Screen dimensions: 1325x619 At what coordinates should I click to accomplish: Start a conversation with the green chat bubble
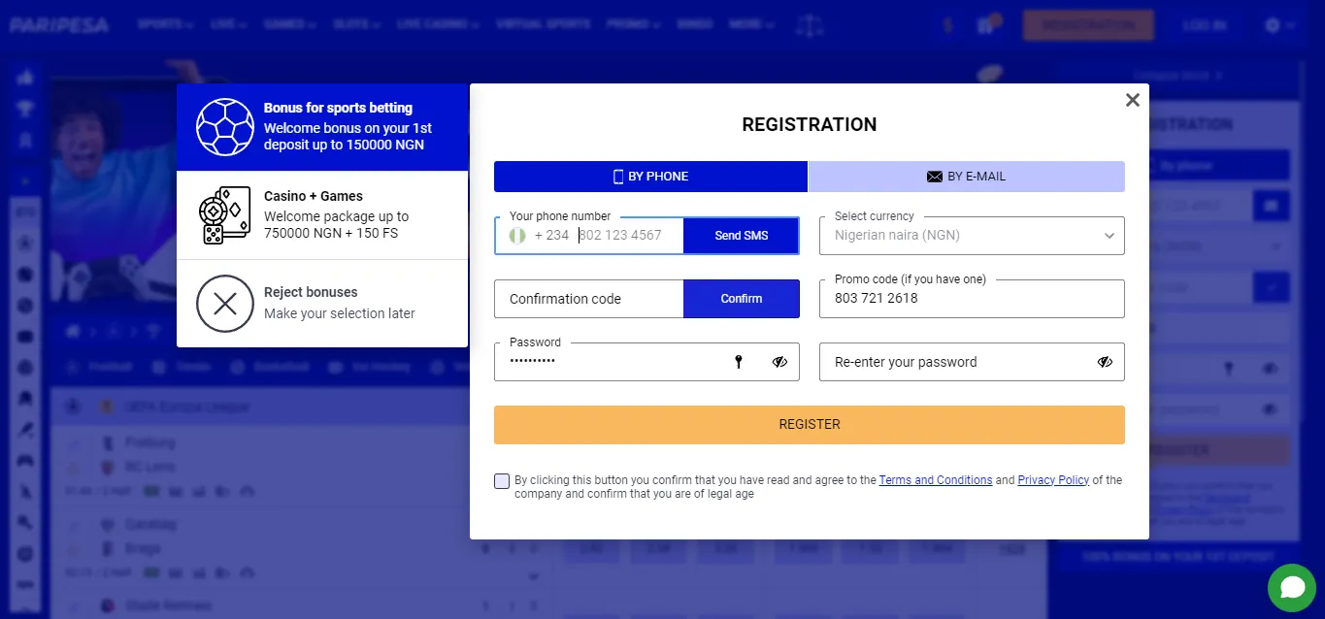coord(1291,588)
